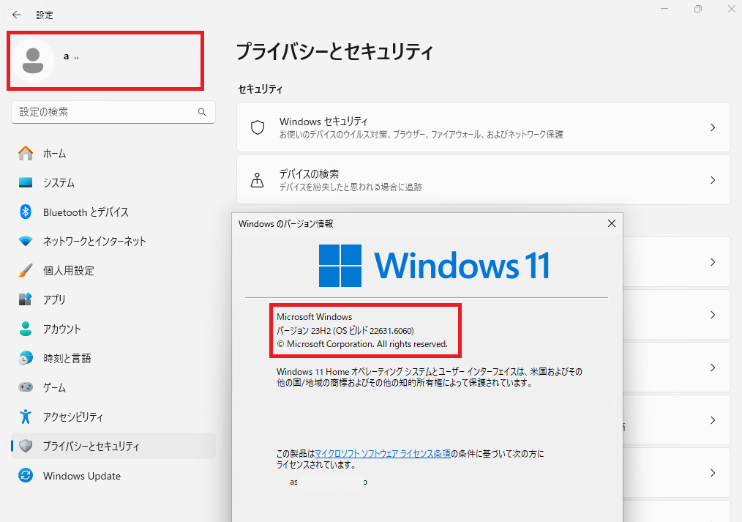Select the ゲーム sidebar menu item
The height and width of the screenshot is (522, 742).
[x=54, y=387]
